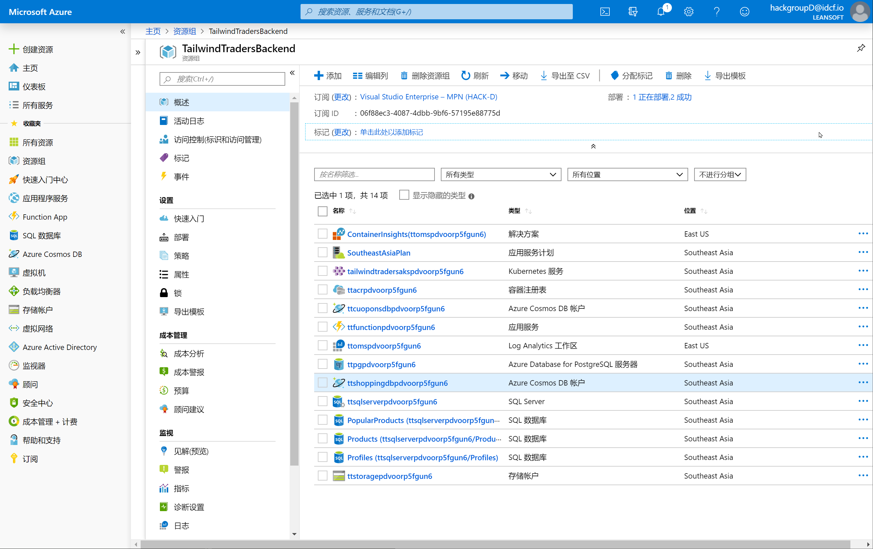Open the Visual Studio Enterprise subscription link
Screen dimensions: 873x549
coord(429,97)
